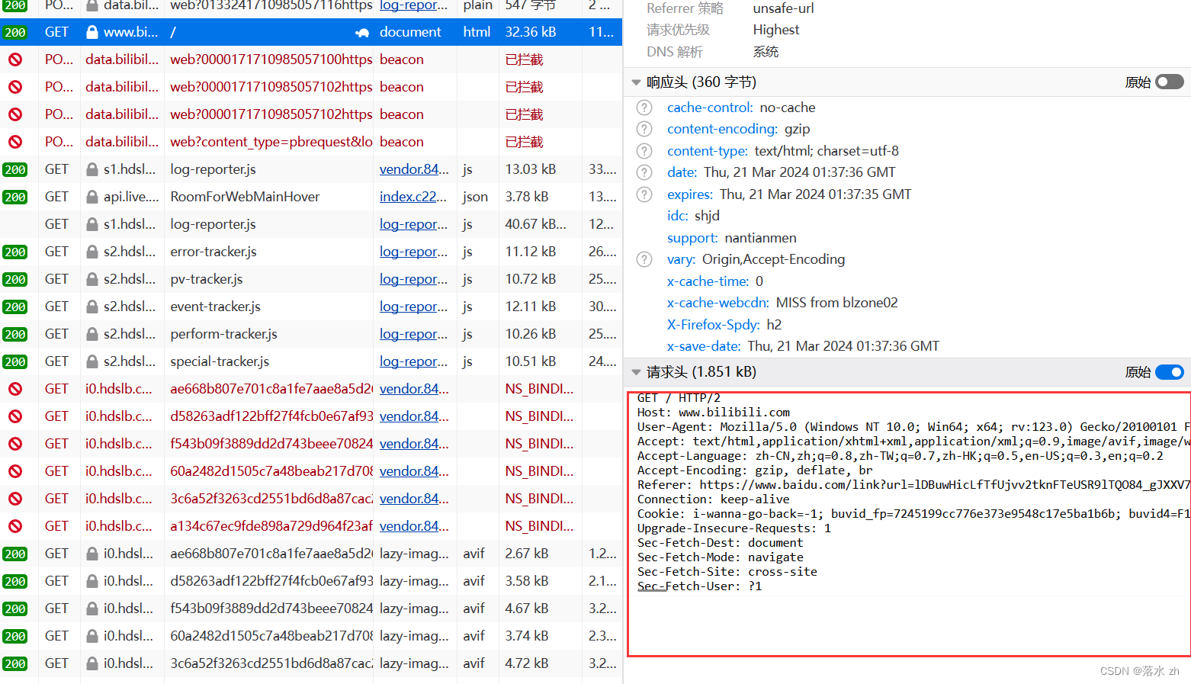Click the Upgrade-Insecure-Requests: 1 raw line
The image size is (1191, 684).
coord(734,528)
